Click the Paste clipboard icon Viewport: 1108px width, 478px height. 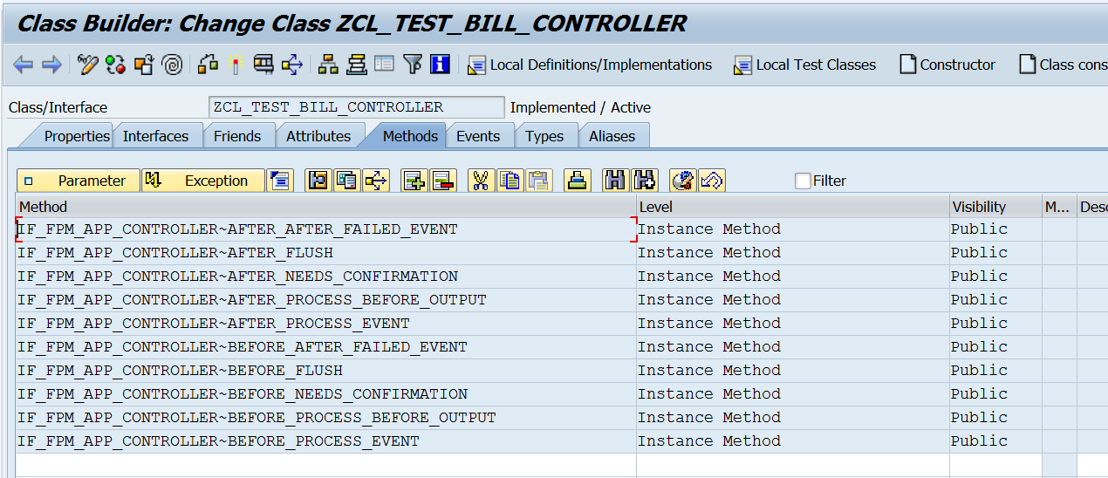coord(539,181)
